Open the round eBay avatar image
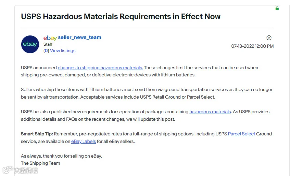 [30, 44]
